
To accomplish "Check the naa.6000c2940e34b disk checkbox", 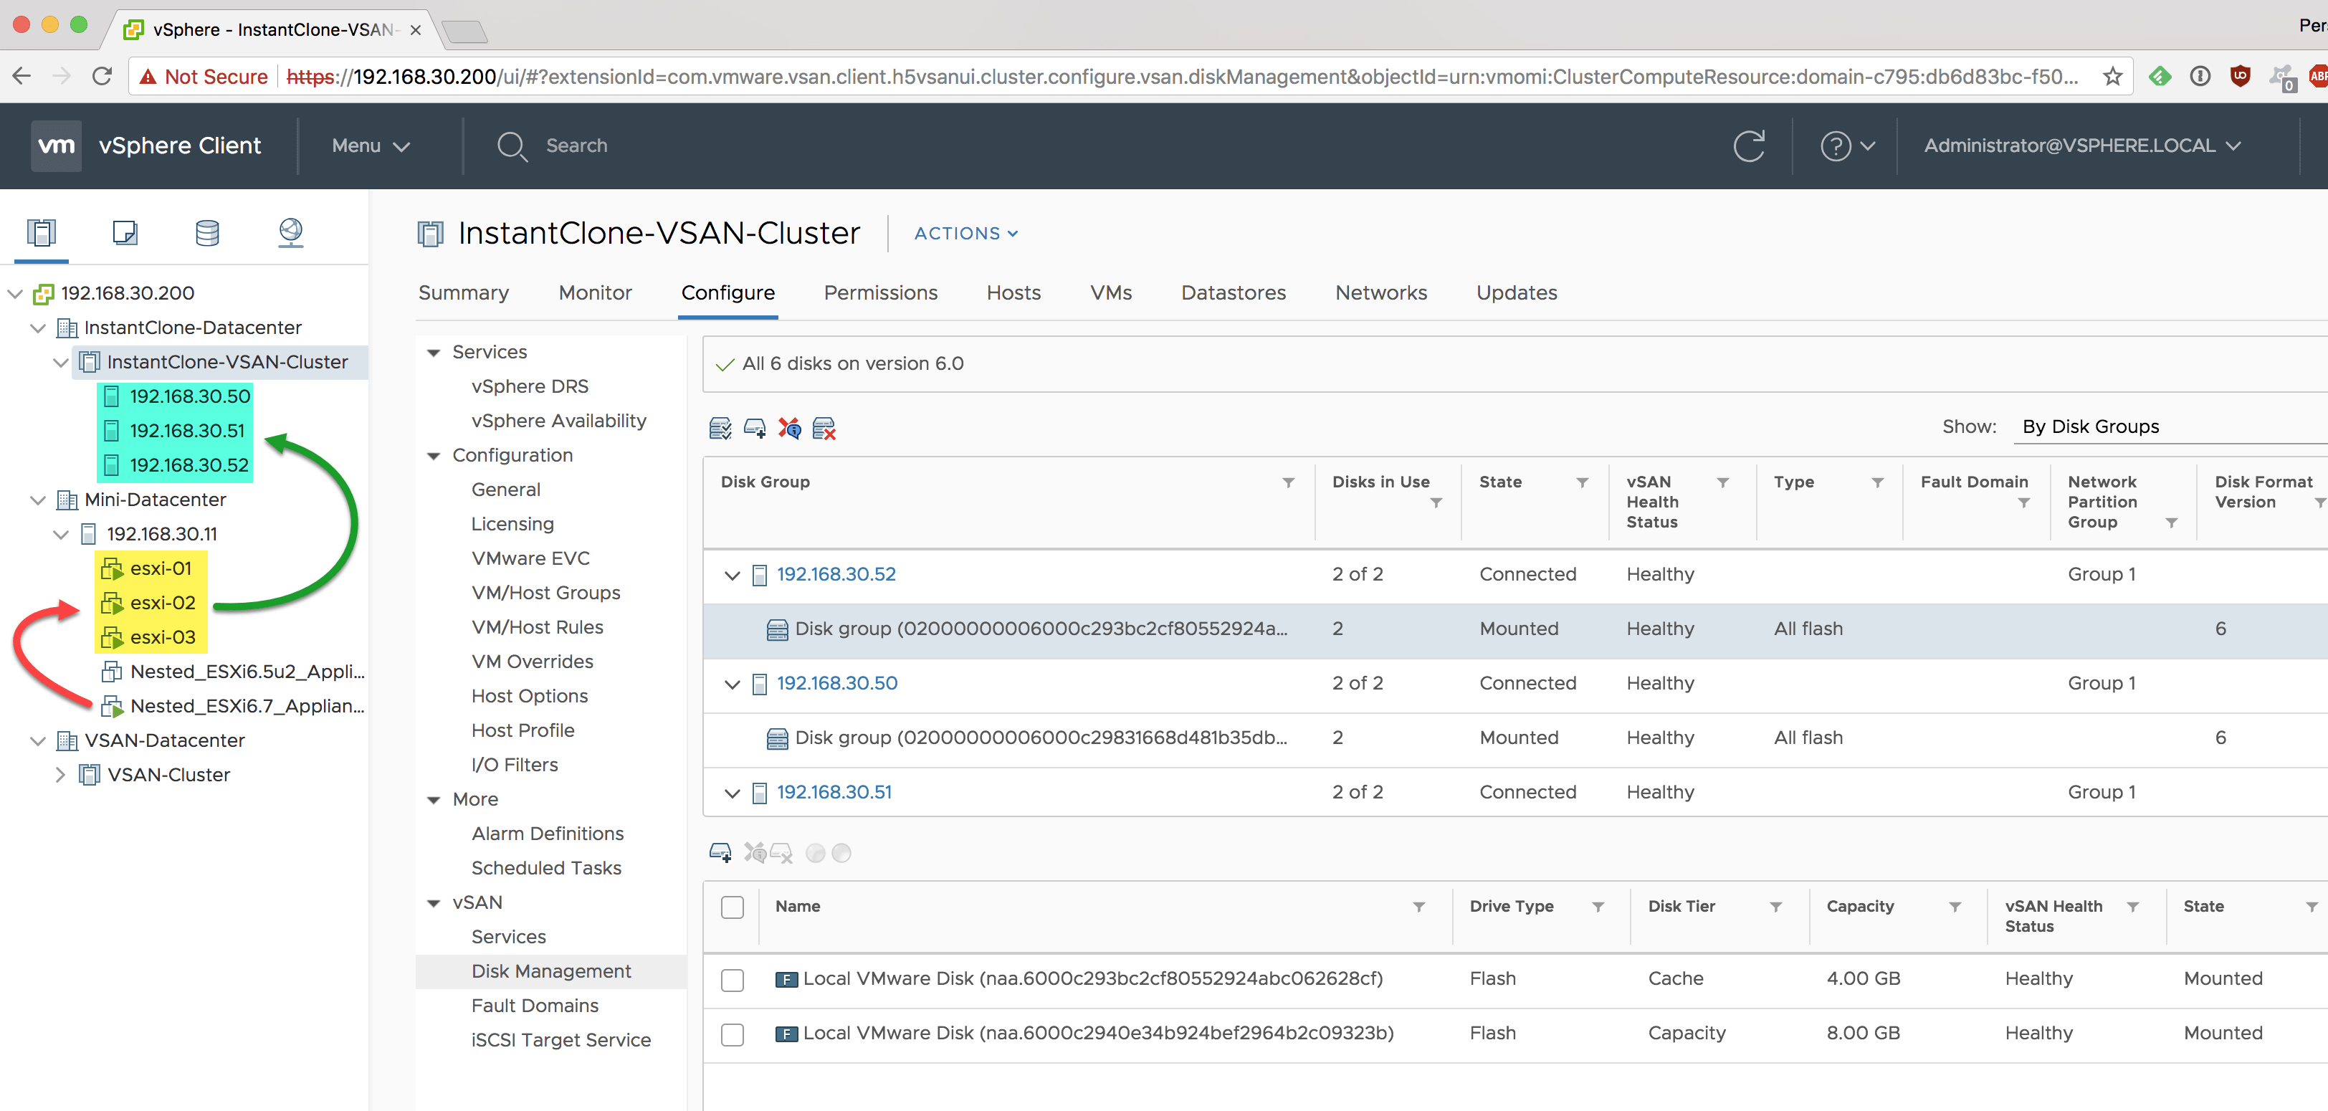I will [732, 1034].
